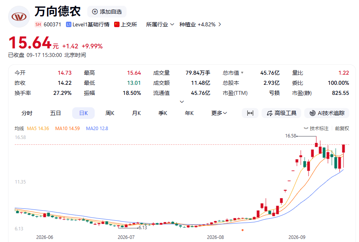Click the 均线 moving average label
This screenshot has height=242, width=359.
[19, 129]
